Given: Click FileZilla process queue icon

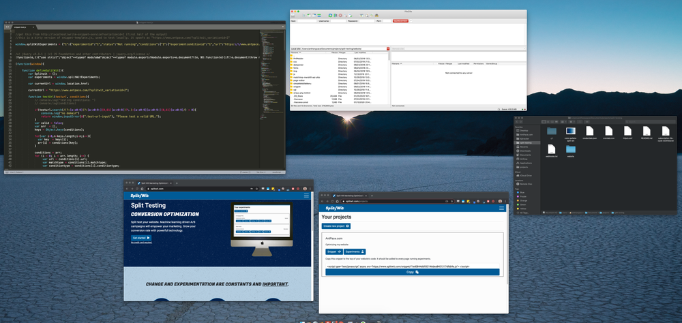Looking at the screenshot, I should [336, 15].
